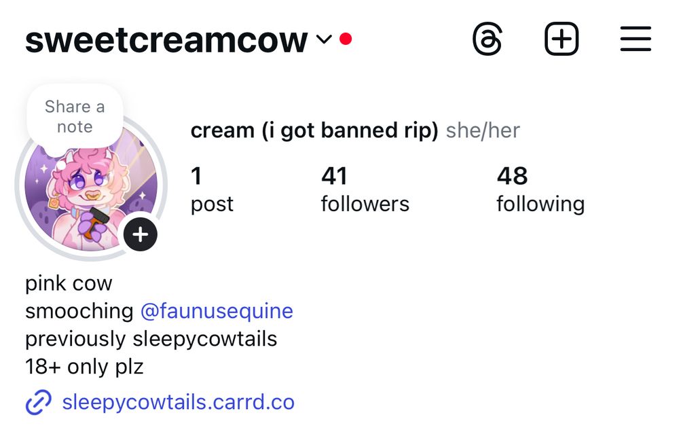The image size is (679, 430).
Task: Tap the pink cow bio line
Action: click(69, 283)
